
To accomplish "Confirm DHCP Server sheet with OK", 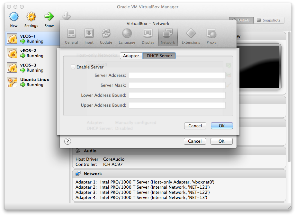I will coord(222,126).
